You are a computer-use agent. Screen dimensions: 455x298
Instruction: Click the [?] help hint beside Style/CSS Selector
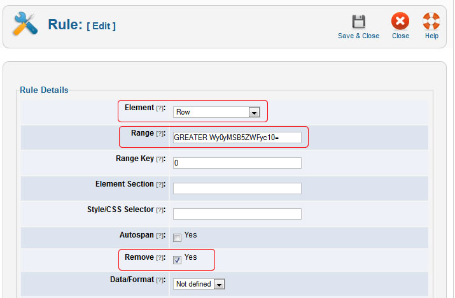point(160,211)
